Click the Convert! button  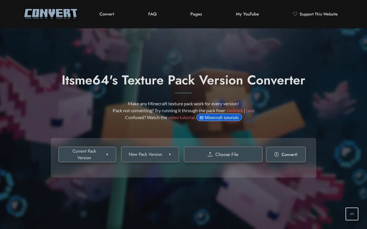[x=286, y=155]
